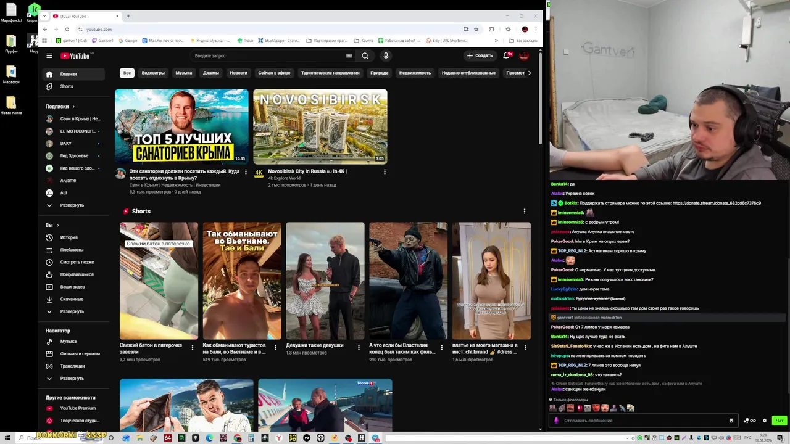Open the 4K Explore World channel link
Image resolution: width=790 pixels, height=444 pixels.
285,178
